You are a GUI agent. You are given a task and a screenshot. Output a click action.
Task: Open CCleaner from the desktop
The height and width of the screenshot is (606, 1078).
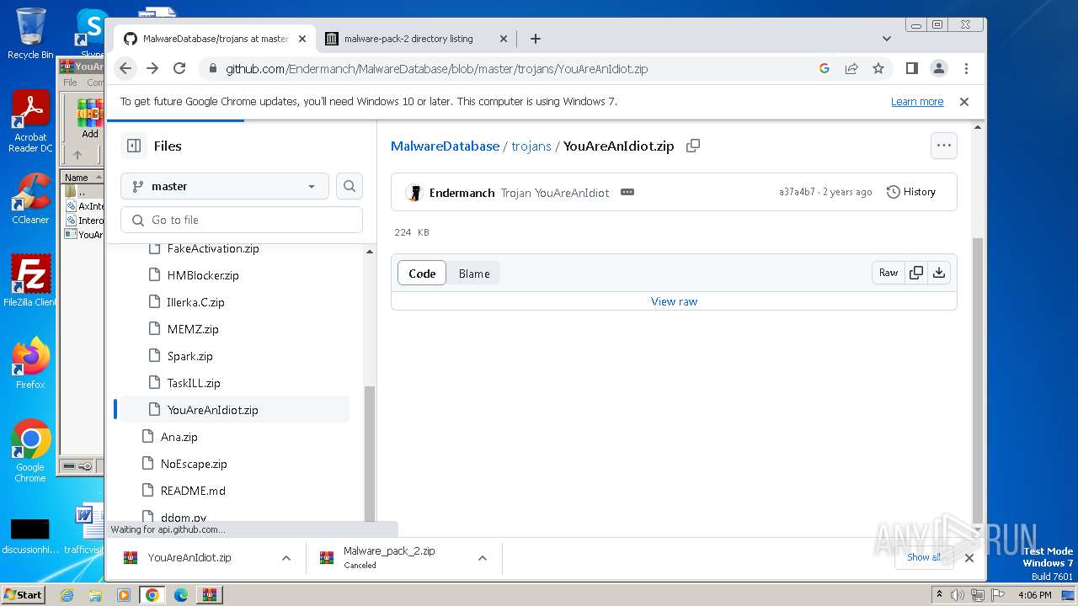point(30,199)
